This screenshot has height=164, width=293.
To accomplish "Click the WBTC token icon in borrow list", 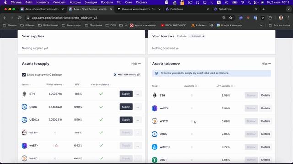I will [155, 121].
